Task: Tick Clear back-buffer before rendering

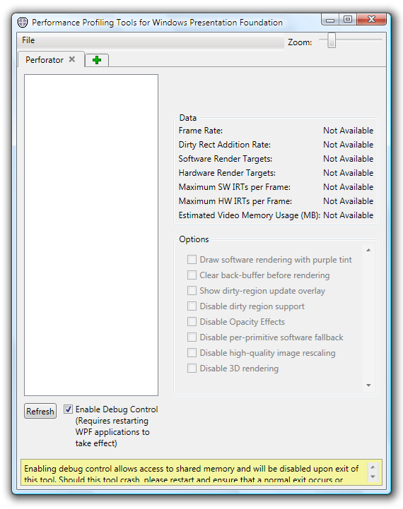Action: 192,275
